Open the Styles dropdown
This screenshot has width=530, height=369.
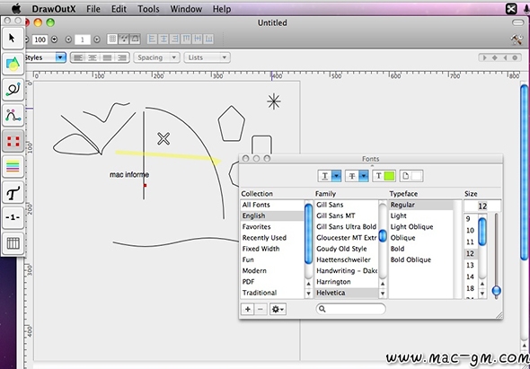(x=45, y=57)
